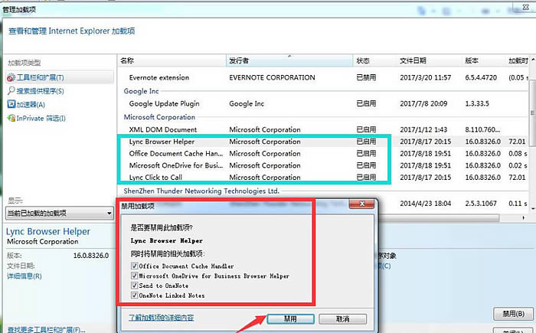Select the Evernote extension row

[x=323, y=77]
